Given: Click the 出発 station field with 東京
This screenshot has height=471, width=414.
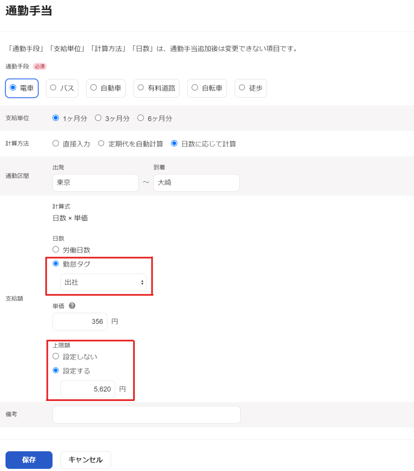Looking at the screenshot, I should click(96, 183).
